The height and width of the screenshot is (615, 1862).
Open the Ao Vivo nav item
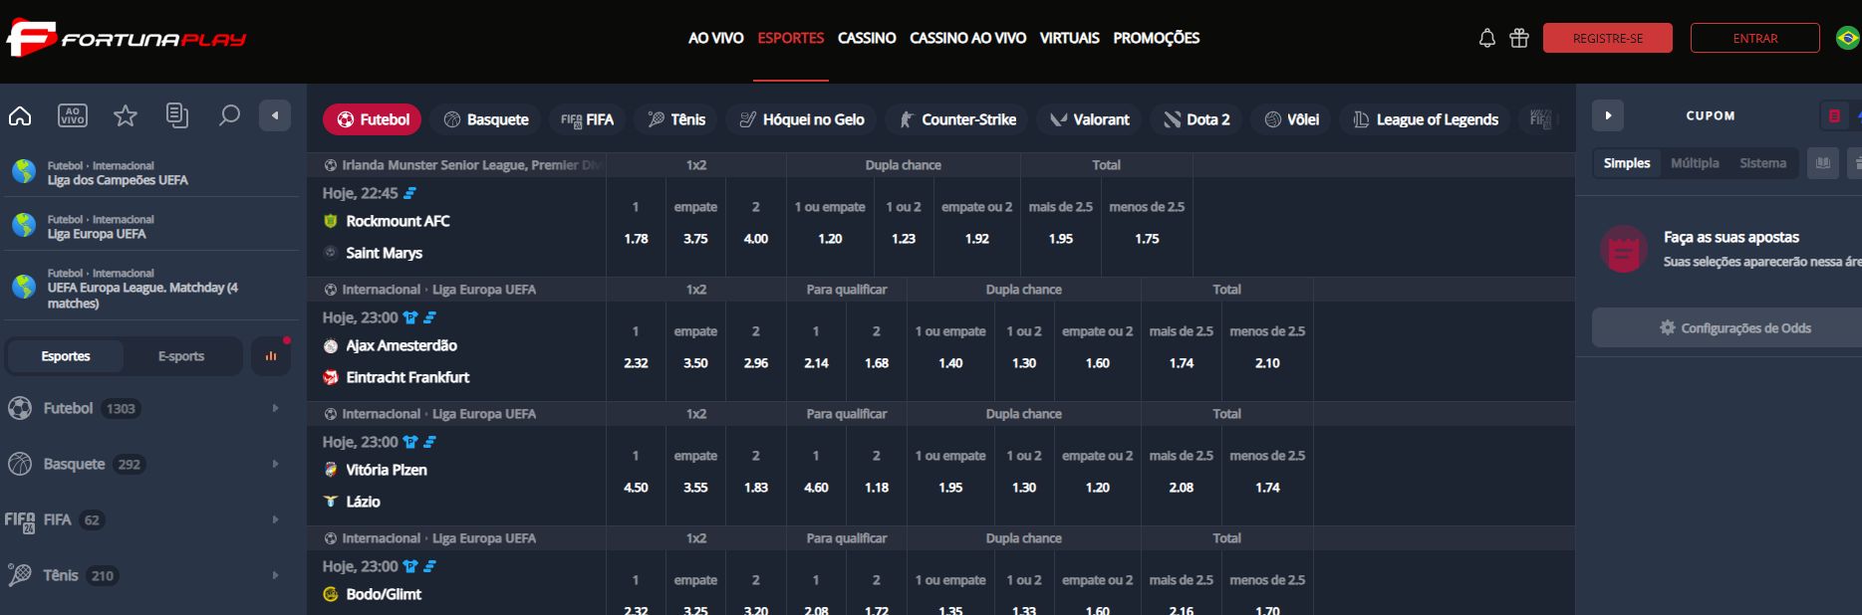point(716,38)
